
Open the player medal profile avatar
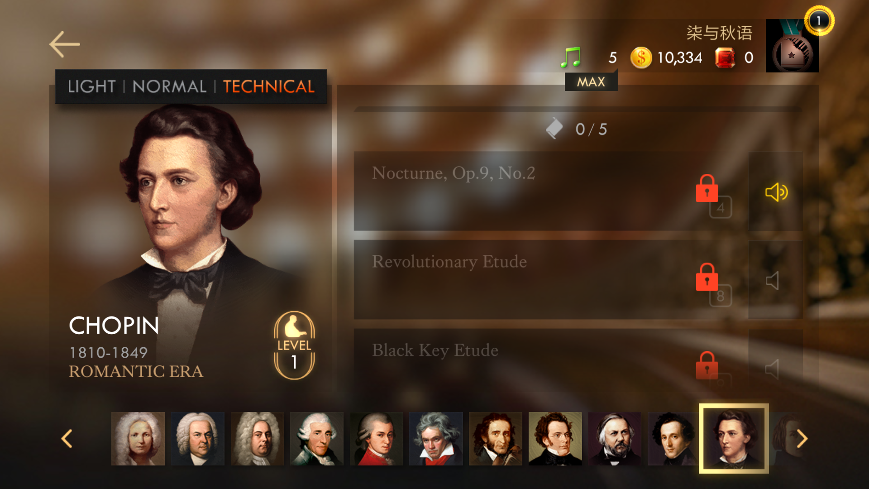(793, 46)
